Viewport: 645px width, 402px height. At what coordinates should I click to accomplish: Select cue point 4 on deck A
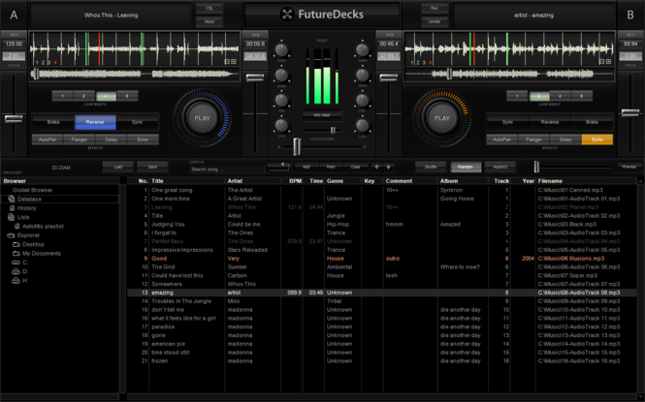pos(55,62)
